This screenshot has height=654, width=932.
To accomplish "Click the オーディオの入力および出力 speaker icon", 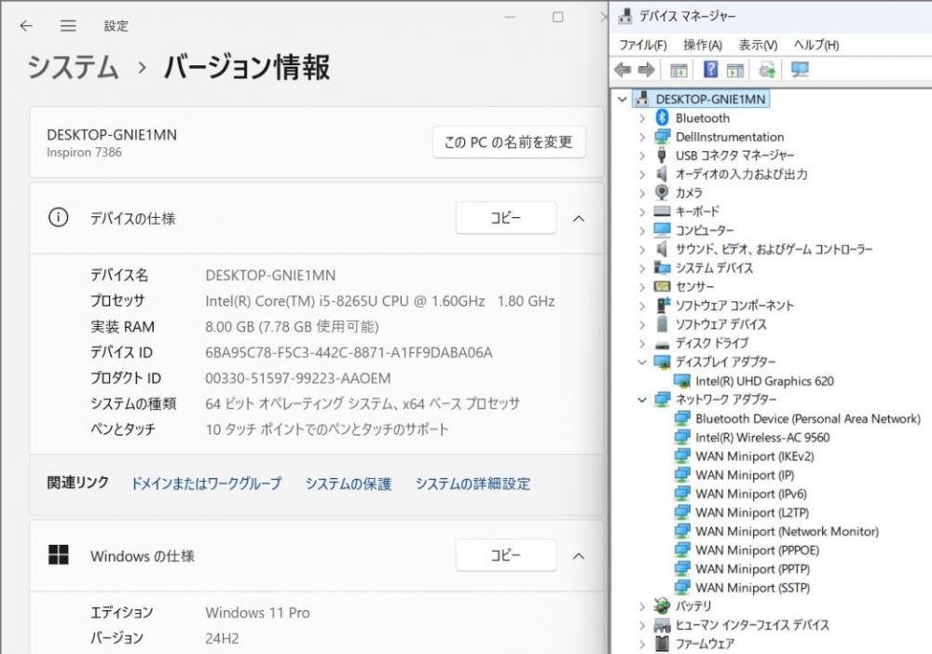I will [x=662, y=173].
